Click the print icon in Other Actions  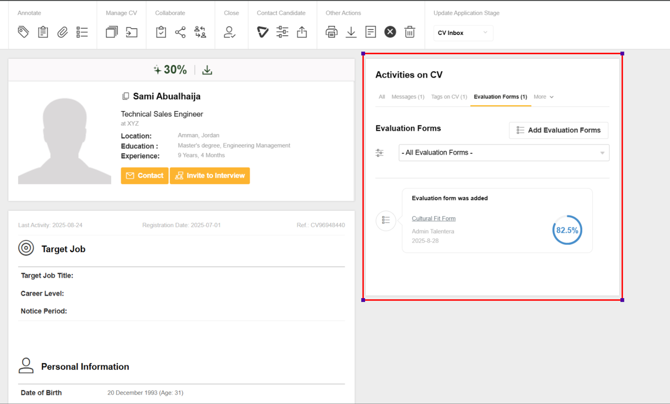[x=331, y=32]
